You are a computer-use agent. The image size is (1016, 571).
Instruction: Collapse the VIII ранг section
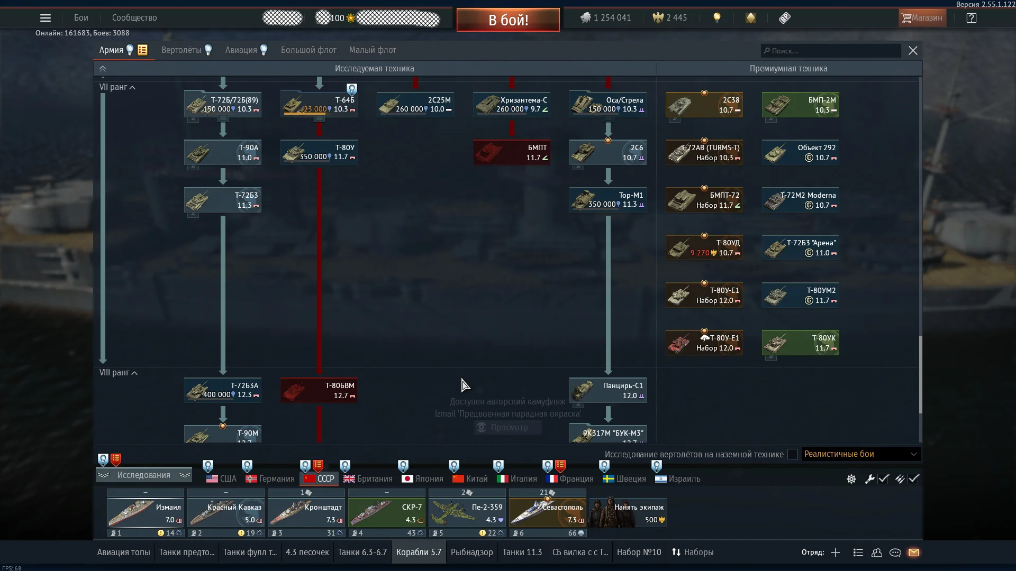[x=119, y=373]
